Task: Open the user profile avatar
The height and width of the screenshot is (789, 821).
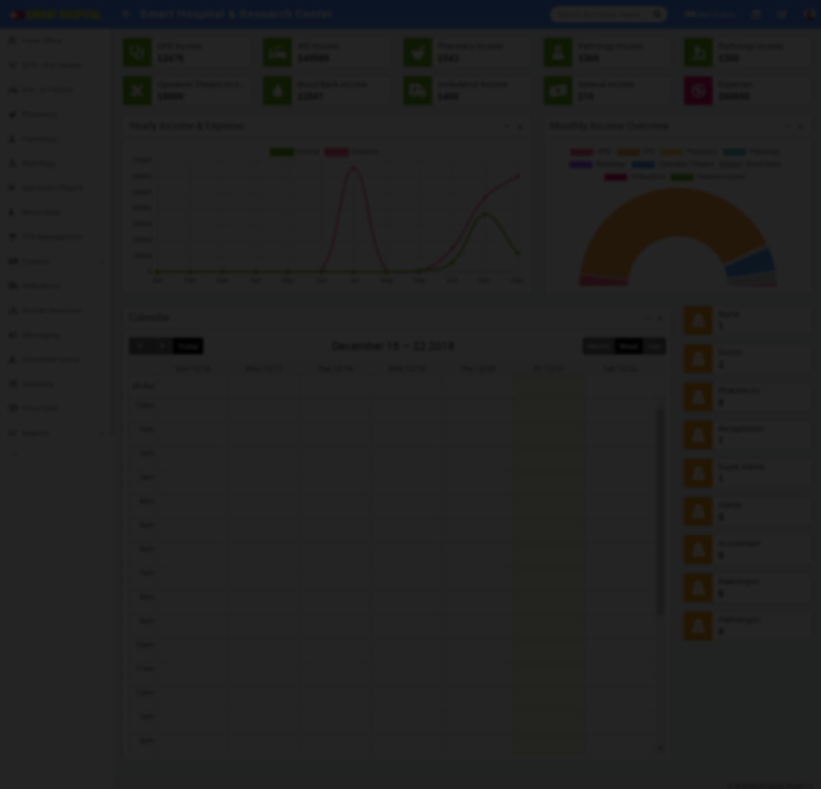Action: [x=809, y=14]
